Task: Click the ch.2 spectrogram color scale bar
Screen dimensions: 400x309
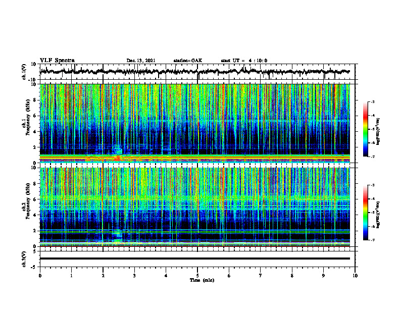Action: coord(366,213)
